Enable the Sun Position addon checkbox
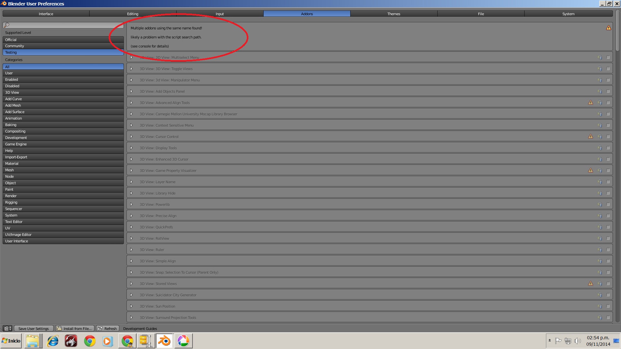This screenshot has height=349, width=621. 608,306
